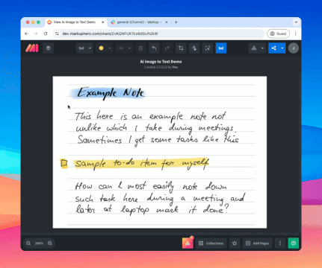Undo the last action
This screenshot has height=268, width=322.
(x=154, y=48)
